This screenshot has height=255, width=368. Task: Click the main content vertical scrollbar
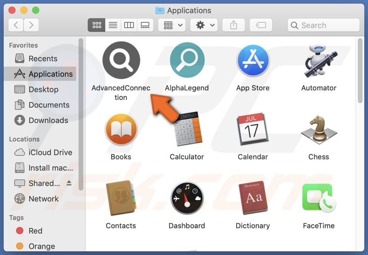tap(360, 71)
